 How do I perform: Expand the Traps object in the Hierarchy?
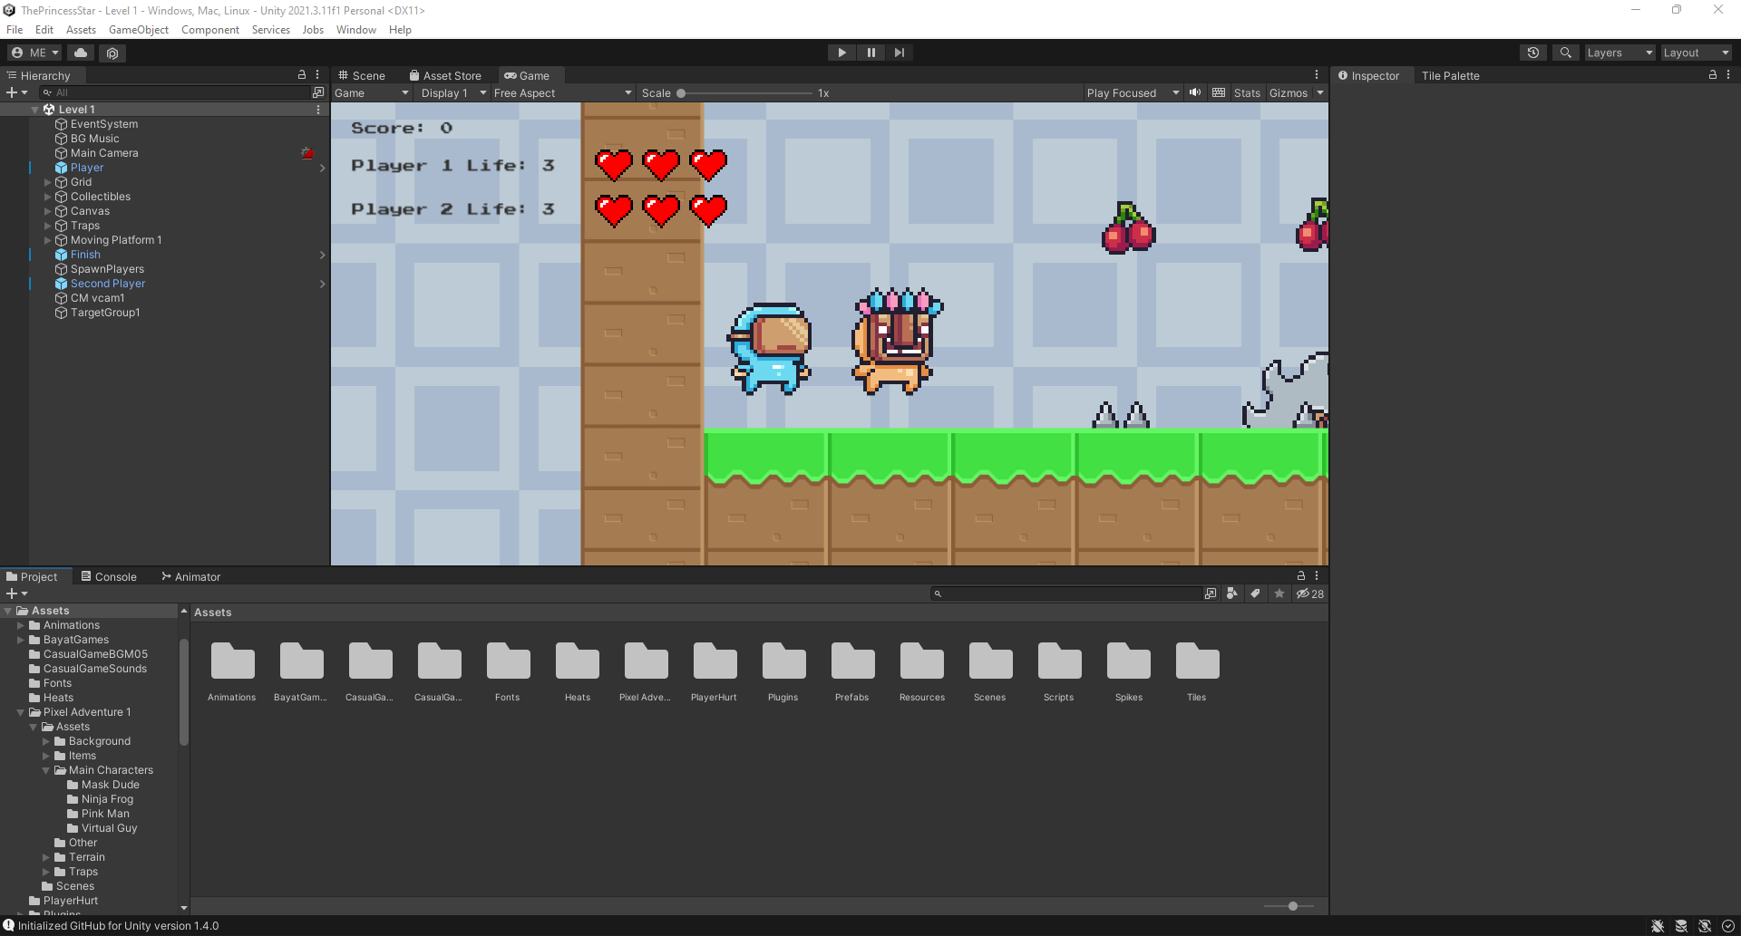[48, 226]
